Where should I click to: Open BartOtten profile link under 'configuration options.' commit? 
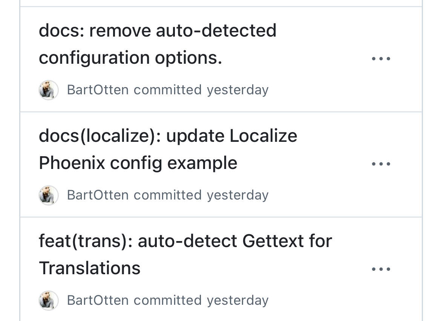[98, 90]
